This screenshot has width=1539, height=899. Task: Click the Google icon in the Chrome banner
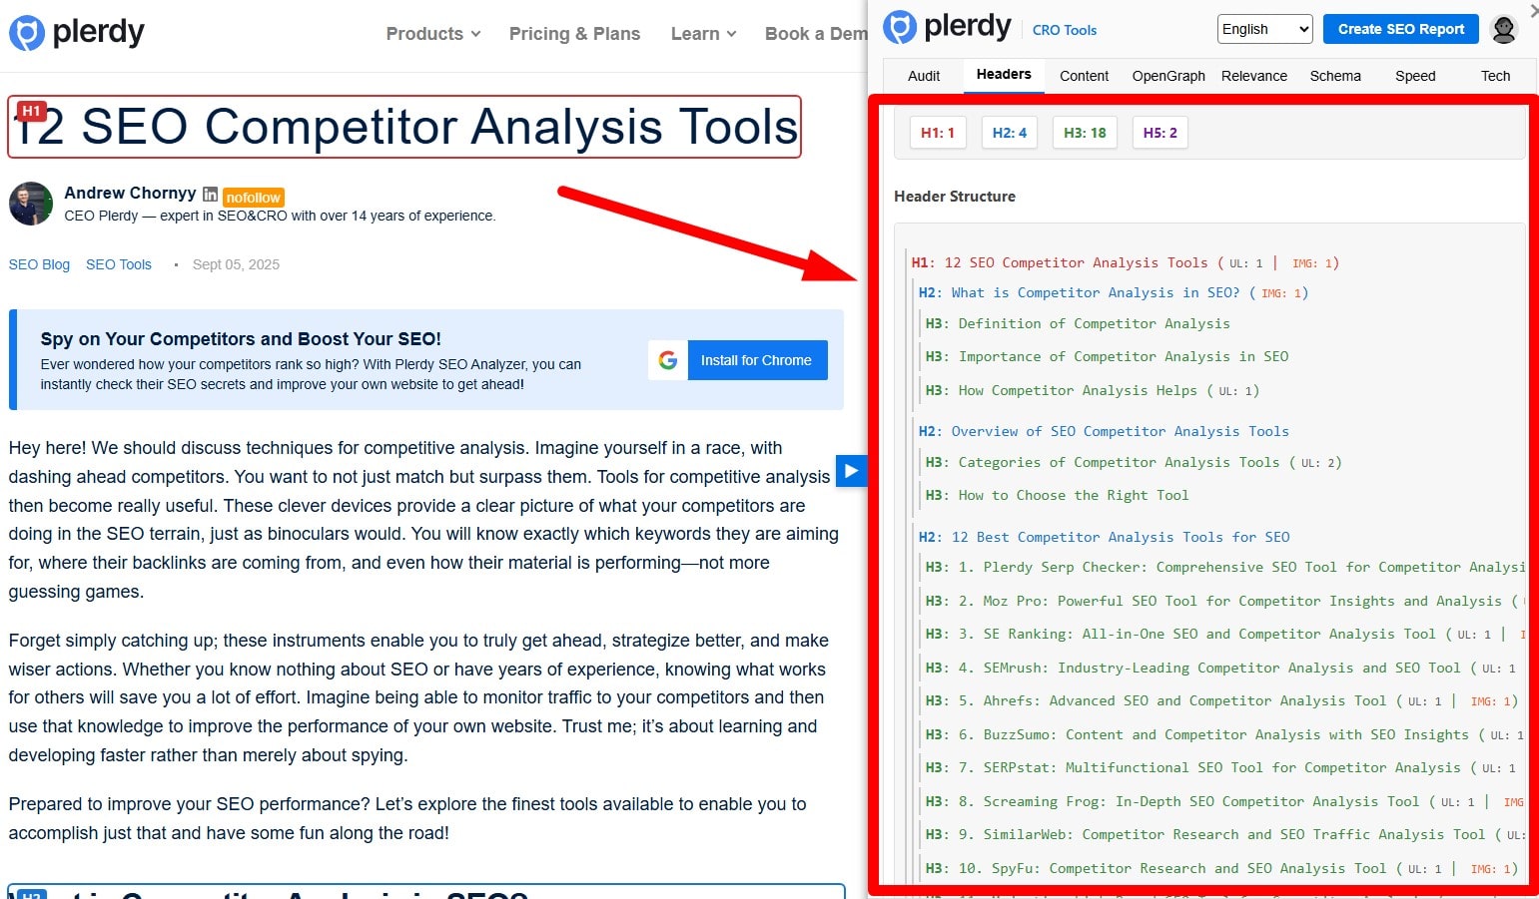667,360
